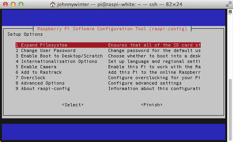Select '6 Add to Rastrack' entry
233x142 pixels.
[39, 72]
